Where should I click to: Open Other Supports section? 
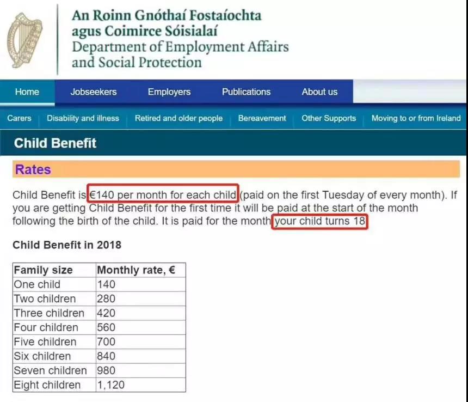click(329, 118)
